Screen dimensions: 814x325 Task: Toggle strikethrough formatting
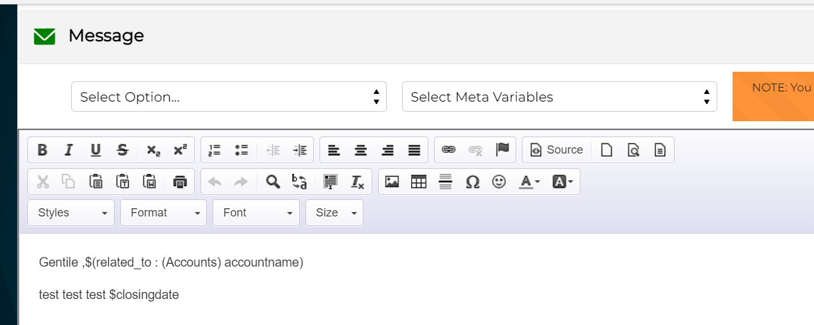point(122,150)
